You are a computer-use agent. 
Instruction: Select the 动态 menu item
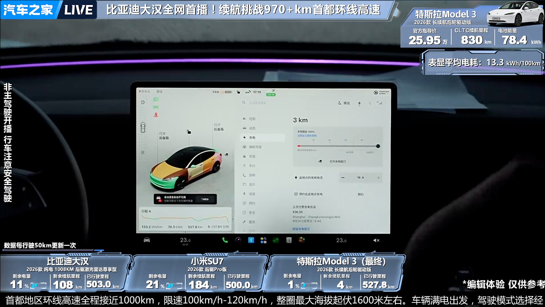[249, 128]
